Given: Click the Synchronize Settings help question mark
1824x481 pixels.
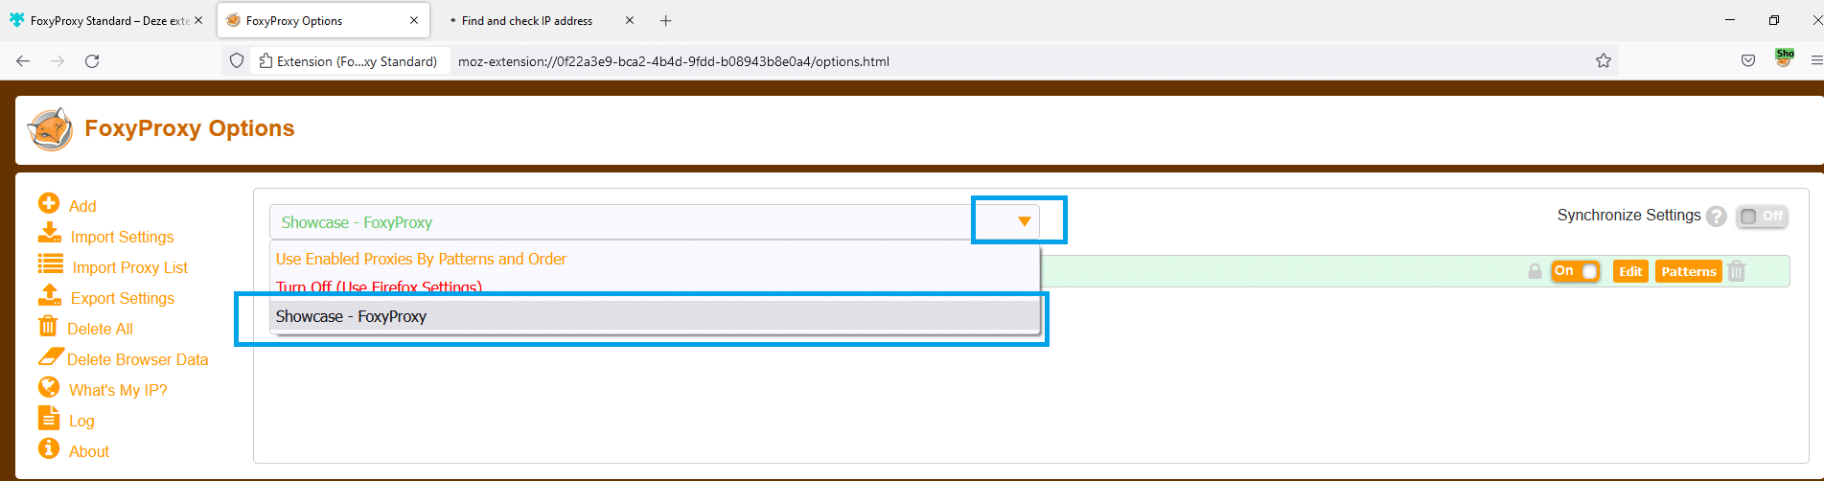Looking at the screenshot, I should (1717, 217).
